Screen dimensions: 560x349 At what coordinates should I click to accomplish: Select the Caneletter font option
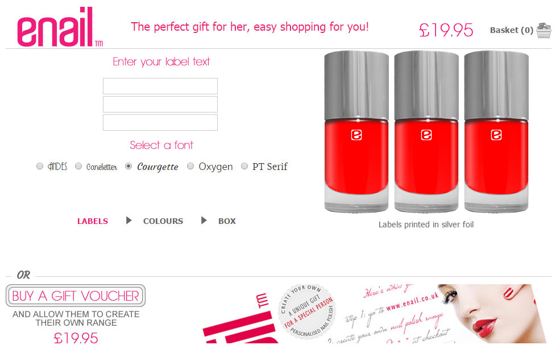(78, 166)
